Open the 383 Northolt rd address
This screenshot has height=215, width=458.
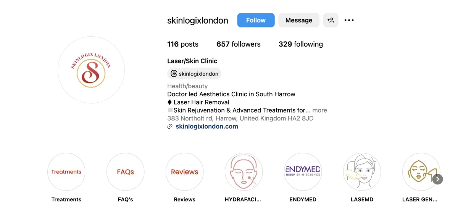[x=240, y=118]
